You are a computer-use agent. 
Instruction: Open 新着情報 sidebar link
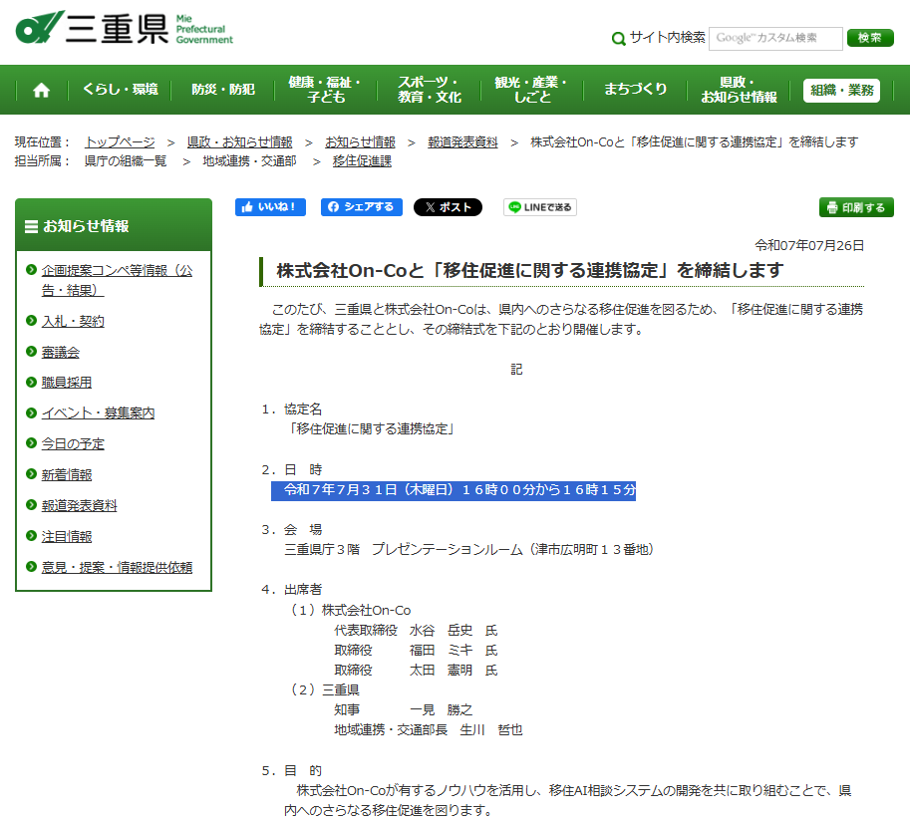[66, 475]
